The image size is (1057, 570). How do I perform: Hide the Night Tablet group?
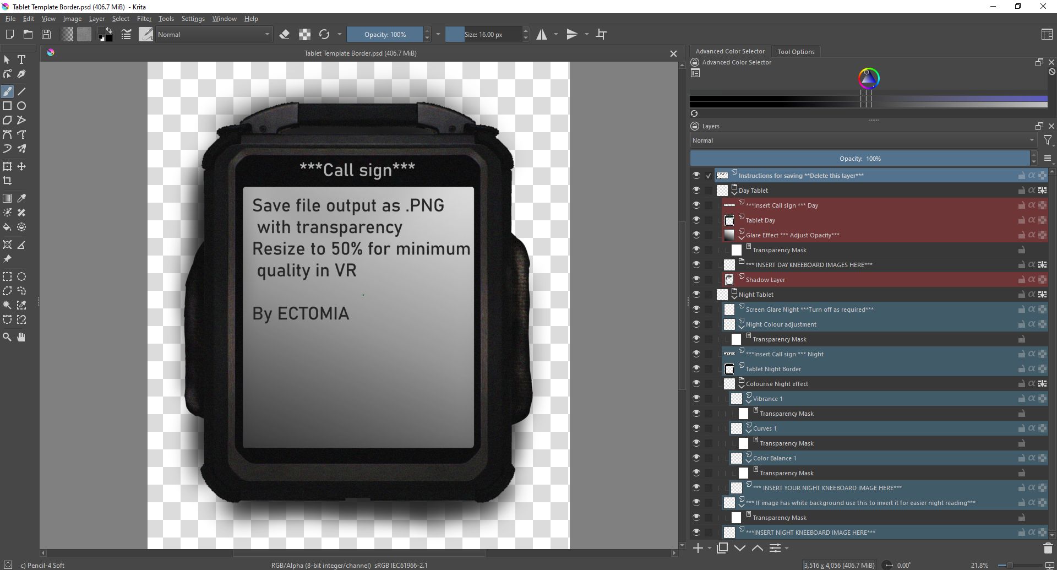pyautogui.click(x=696, y=295)
